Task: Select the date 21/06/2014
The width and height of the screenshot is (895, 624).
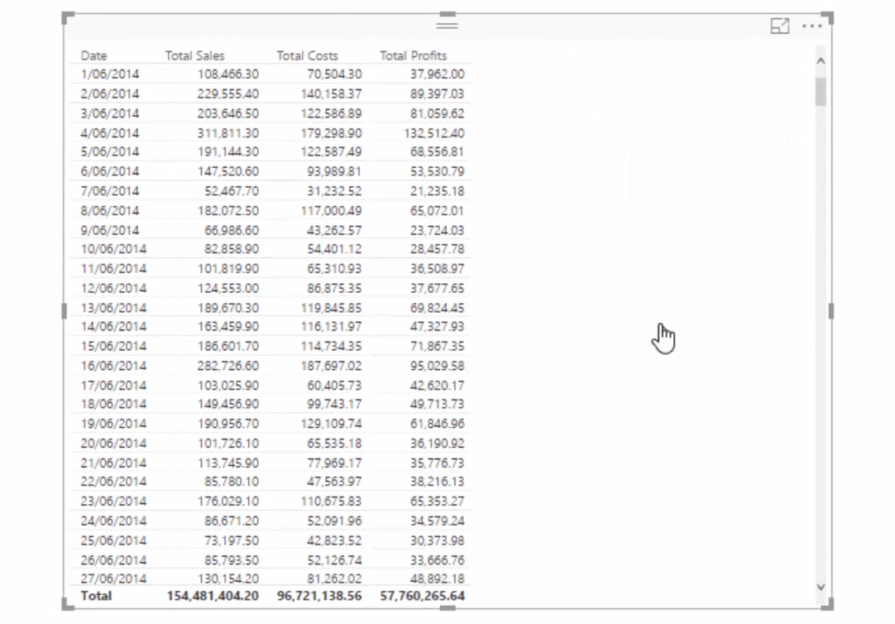Action: (x=113, y=463)
